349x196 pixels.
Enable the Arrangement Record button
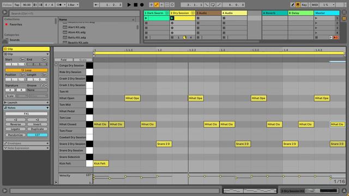[142, 5]
